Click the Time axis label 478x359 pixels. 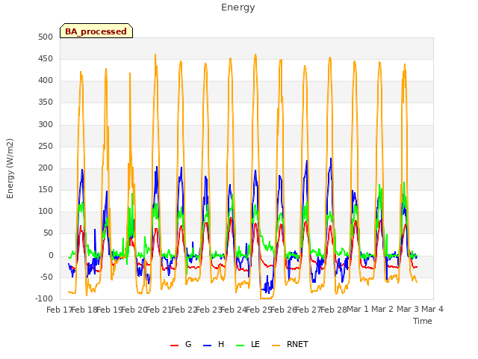pyautogui.click(x=423, y=321)
